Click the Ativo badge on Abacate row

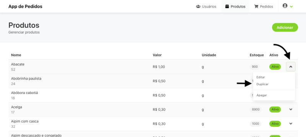[275, 67]
